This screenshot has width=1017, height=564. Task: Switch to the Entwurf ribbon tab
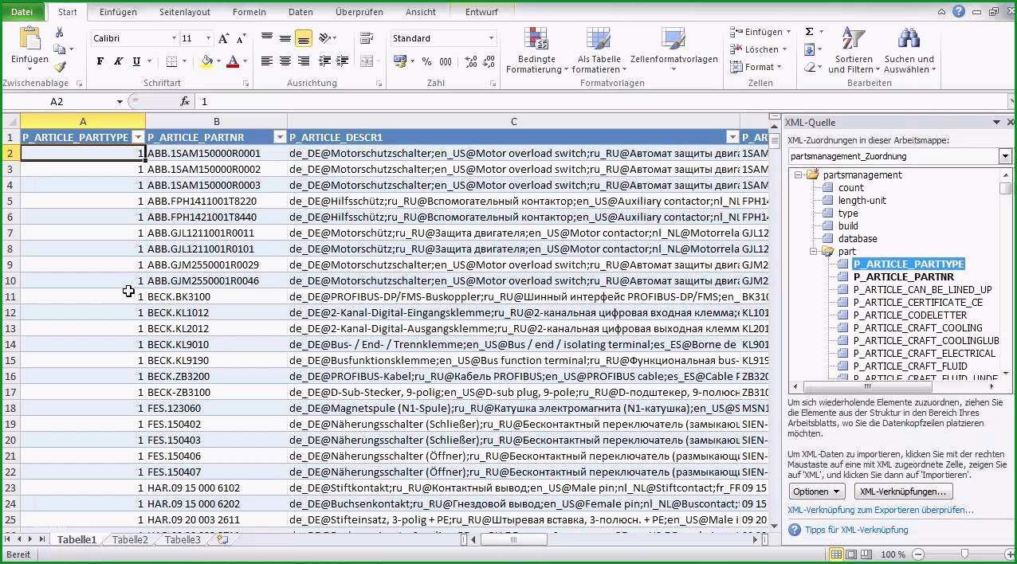coord(481,12)
